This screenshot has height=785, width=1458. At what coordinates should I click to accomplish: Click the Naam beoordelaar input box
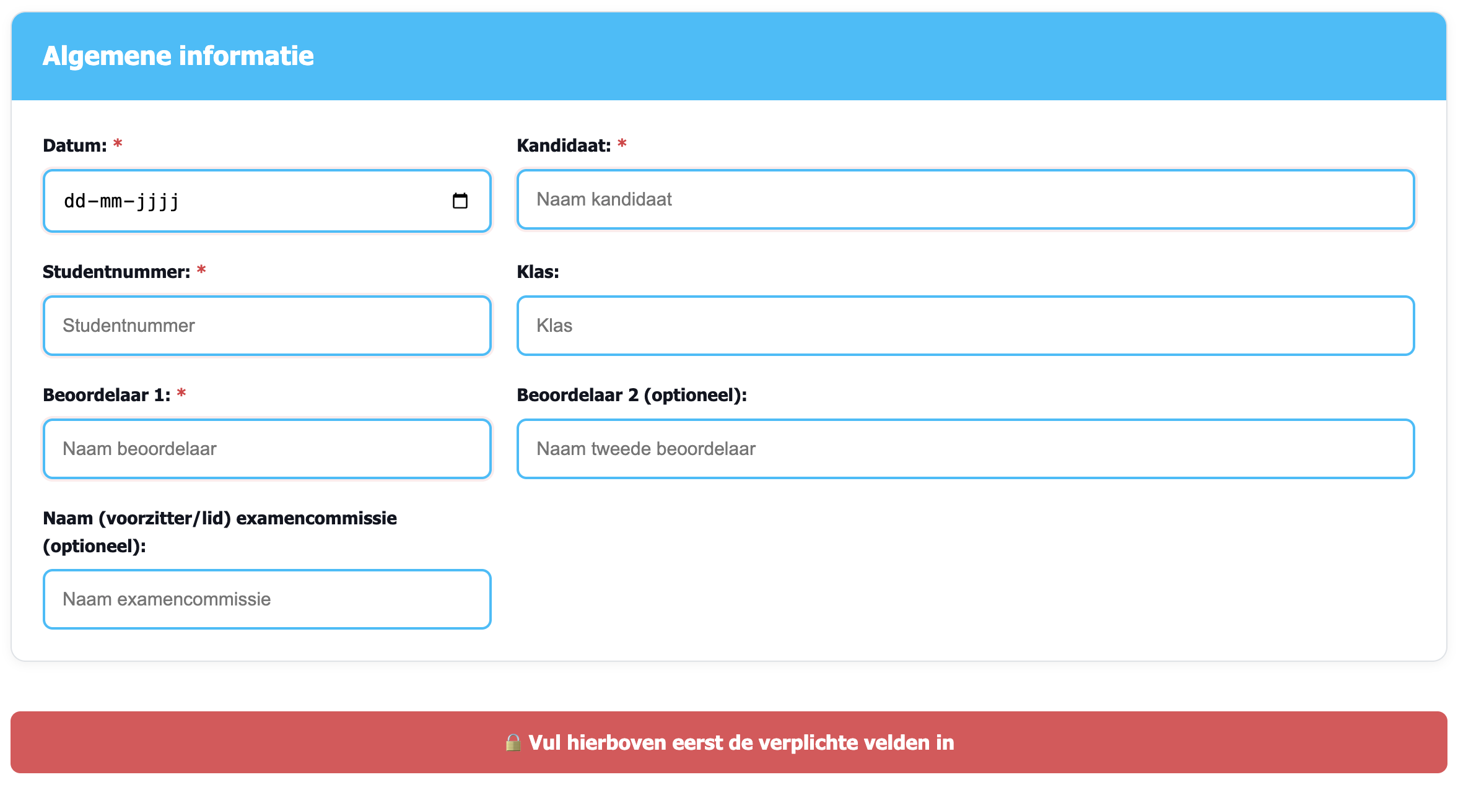tap(267, 449)
